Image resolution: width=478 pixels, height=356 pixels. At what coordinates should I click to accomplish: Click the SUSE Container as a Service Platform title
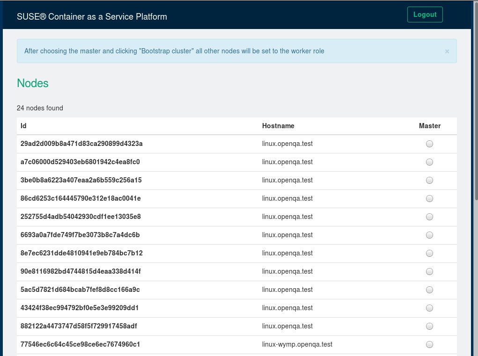pos(92,16)
